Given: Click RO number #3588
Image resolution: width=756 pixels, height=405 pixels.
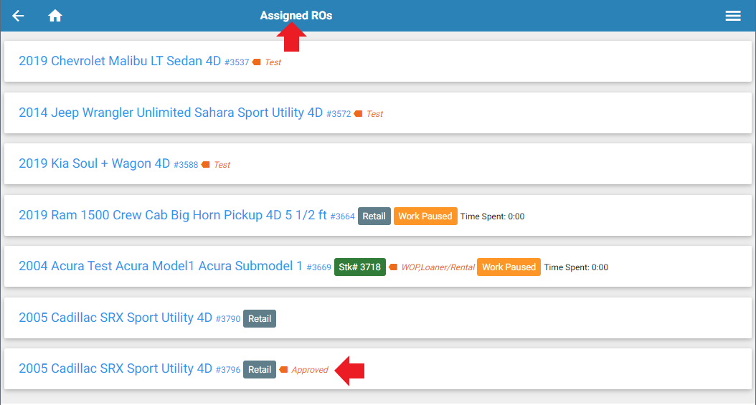Looking at the screenshot, I should [x=186, y=165].
